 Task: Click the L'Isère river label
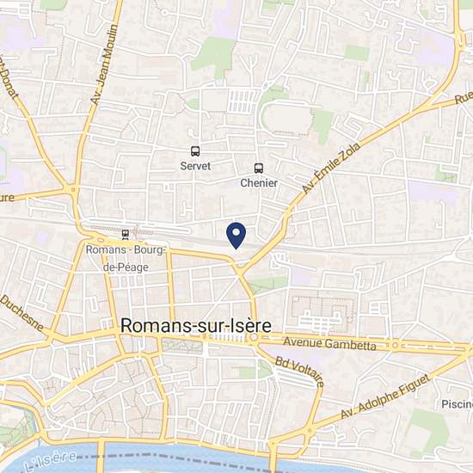coord(50,461)
